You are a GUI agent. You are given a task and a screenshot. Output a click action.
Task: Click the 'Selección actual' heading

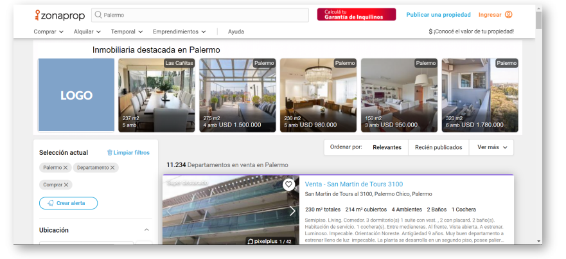[x=64, y=153]
